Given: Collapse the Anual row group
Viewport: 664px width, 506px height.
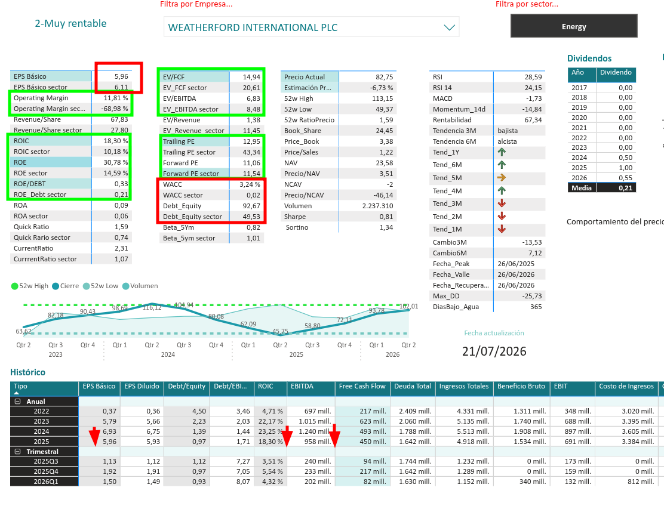Looking at the screenshot, I should click(18, 402).
